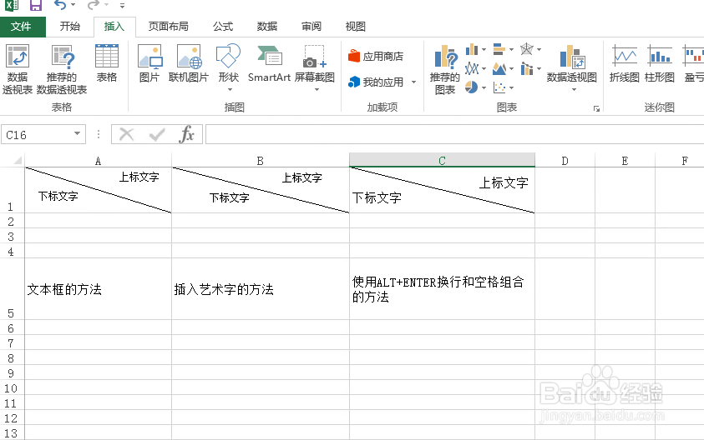
Task: Click the Name Box showing C16
Action: [x=36, y=134]
